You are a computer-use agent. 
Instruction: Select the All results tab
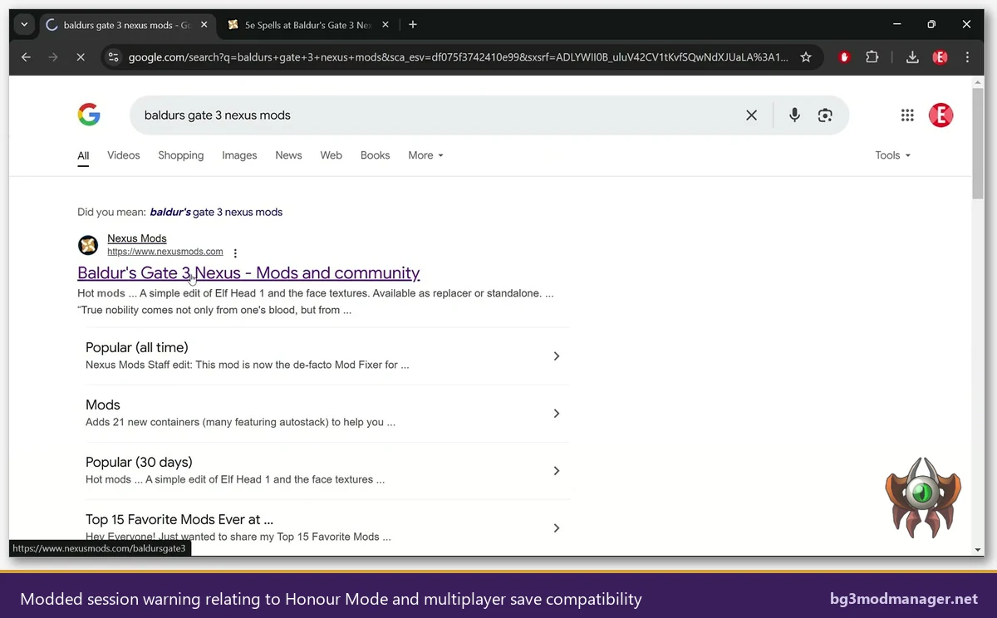point(83,155)
